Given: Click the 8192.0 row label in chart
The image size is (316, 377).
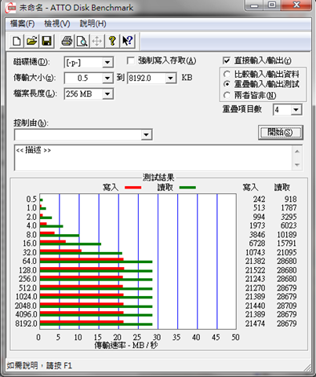Looking at the screenshot, I should (x=26, y=324).
